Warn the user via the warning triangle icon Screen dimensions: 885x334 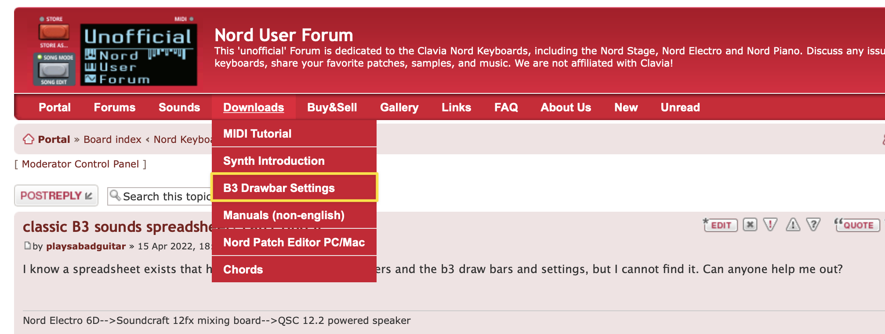pyautogui.click(x=793, y=225)
